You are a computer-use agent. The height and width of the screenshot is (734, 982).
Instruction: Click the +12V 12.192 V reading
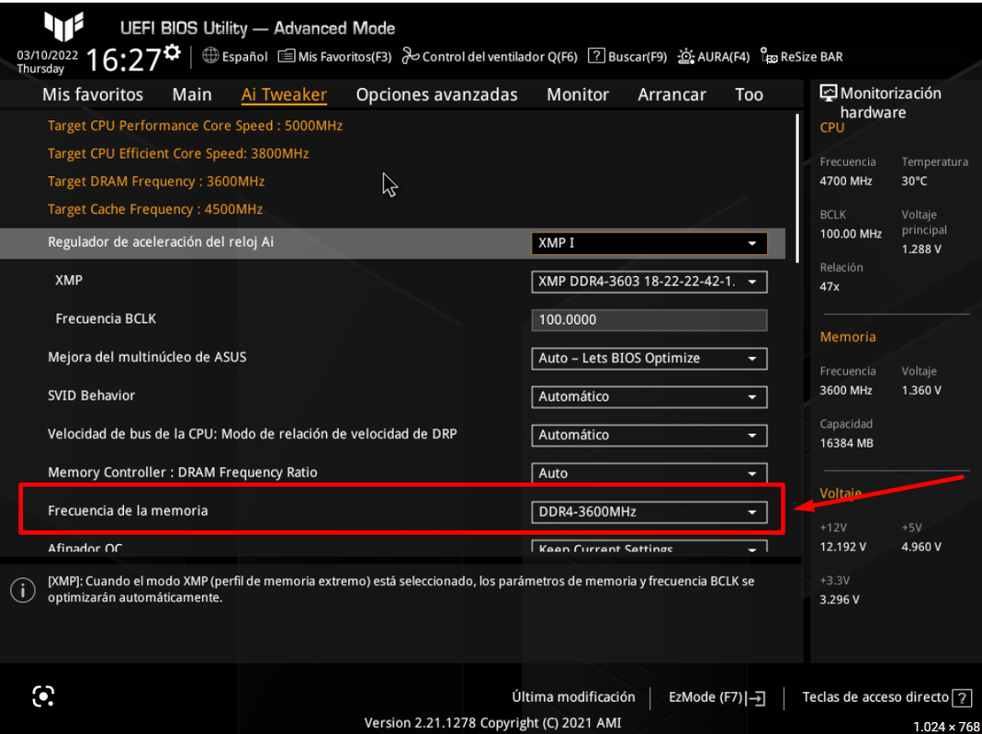[x=843, y=547]
